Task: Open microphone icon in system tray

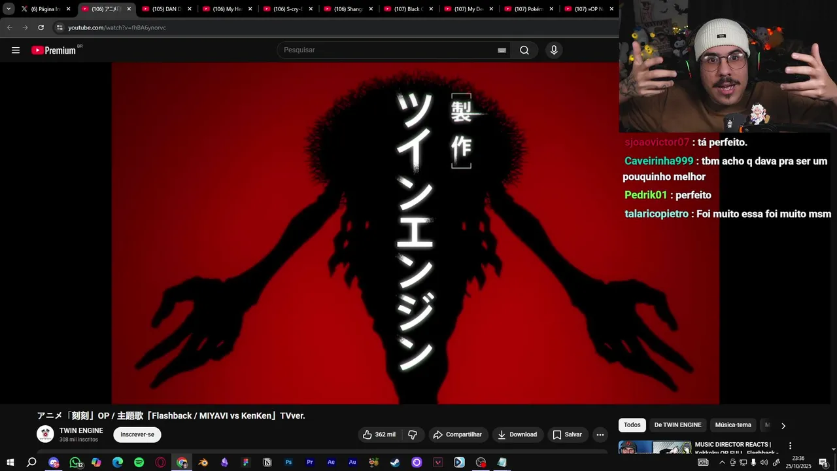Action: pyautogui.click(x=753, y=462)
